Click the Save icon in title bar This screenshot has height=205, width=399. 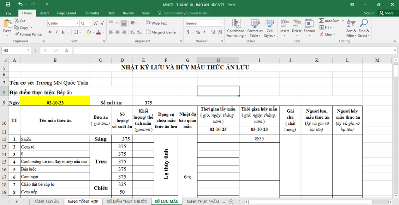[x=8, y=5]
